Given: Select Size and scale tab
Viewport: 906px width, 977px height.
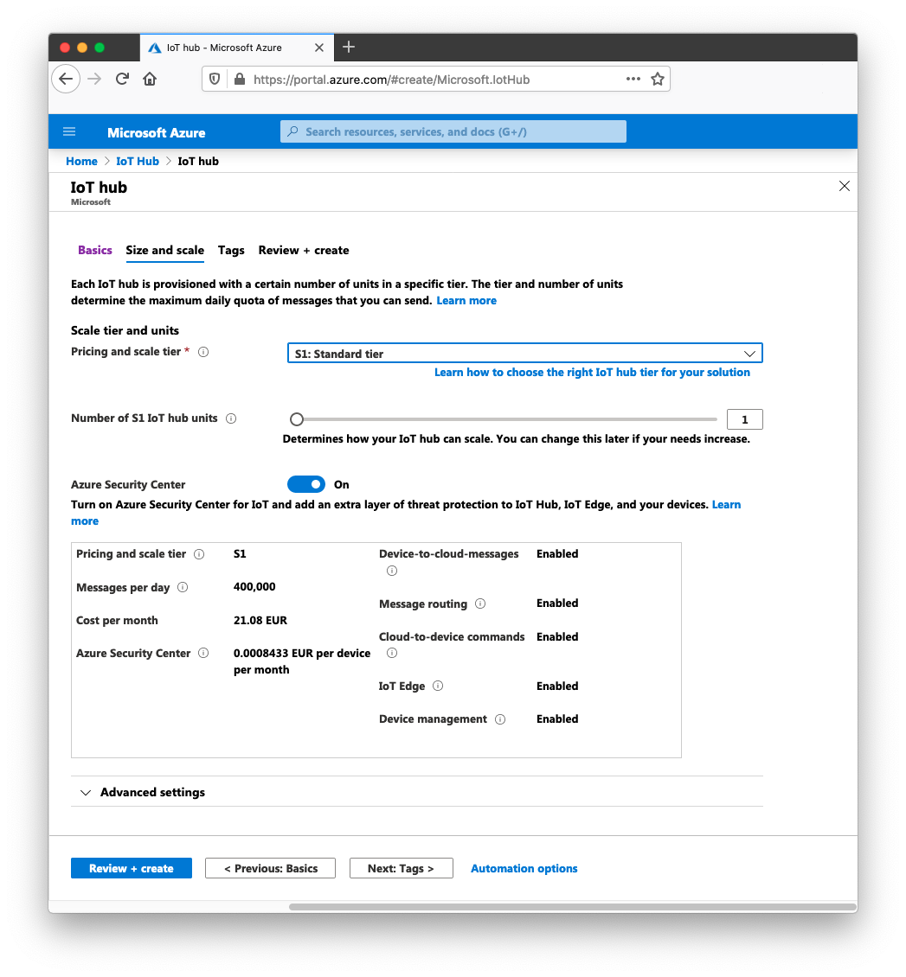Looking at the screenshot, I should pos(164,250).
